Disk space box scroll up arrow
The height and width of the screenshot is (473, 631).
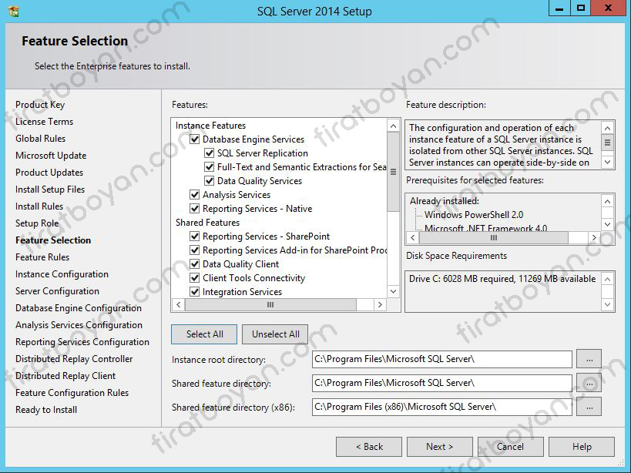pos(608,279)
